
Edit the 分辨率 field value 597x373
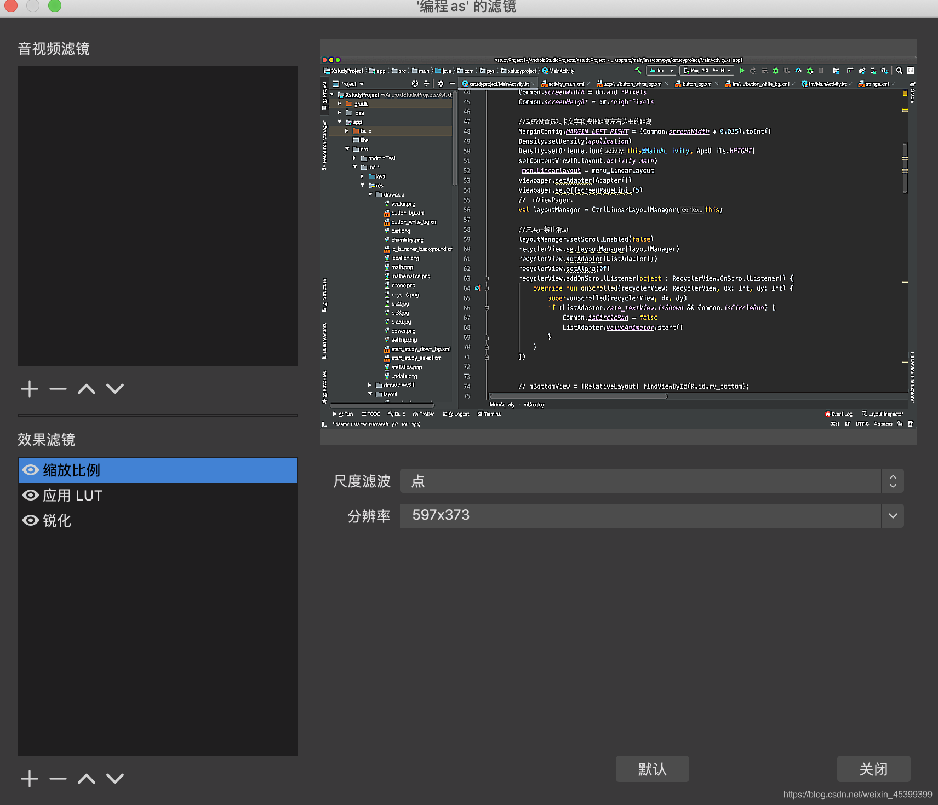point(640,516)
